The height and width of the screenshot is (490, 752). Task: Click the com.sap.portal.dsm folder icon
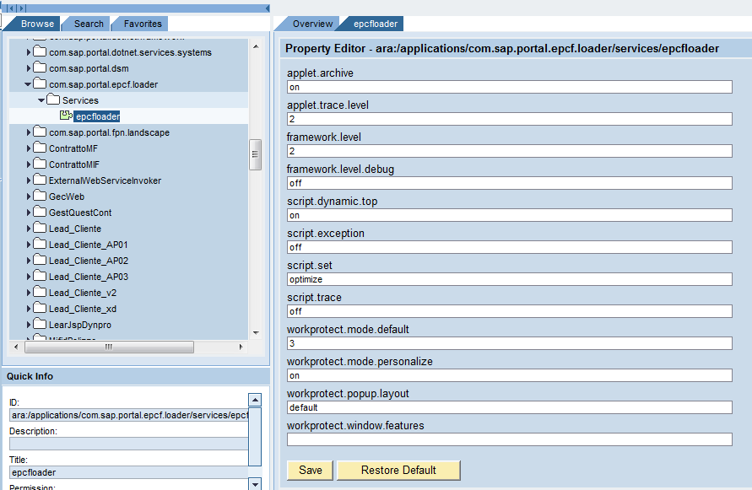(40, 67)
